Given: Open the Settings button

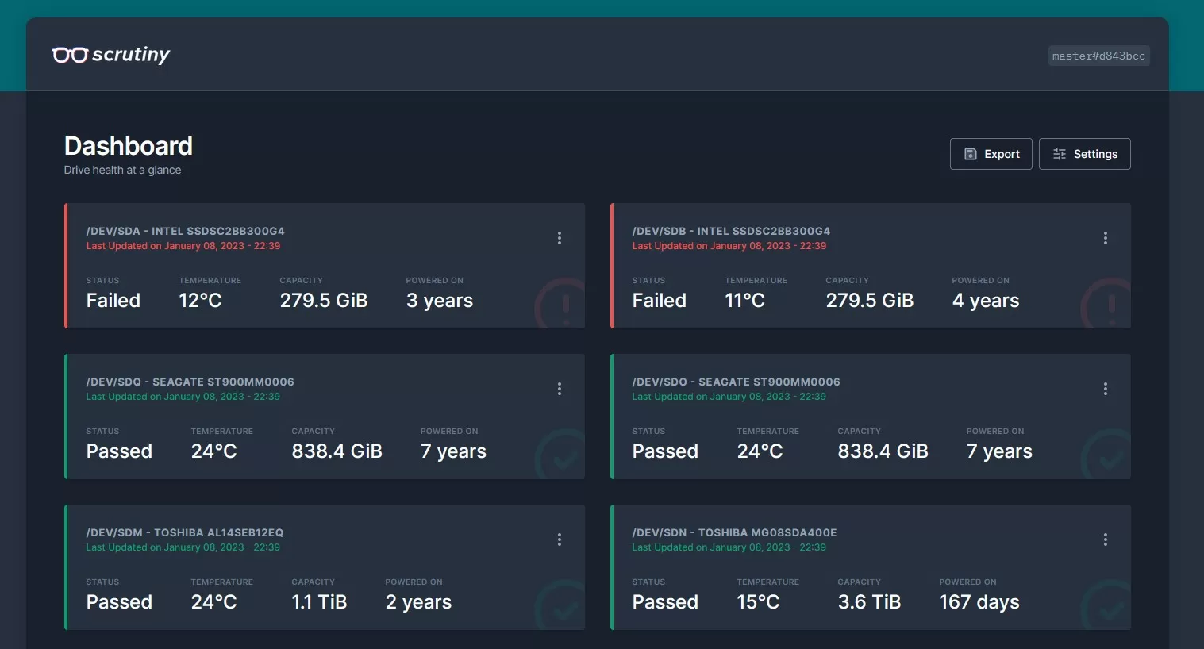Looking at the screenshot, I should pos(1084,154).
